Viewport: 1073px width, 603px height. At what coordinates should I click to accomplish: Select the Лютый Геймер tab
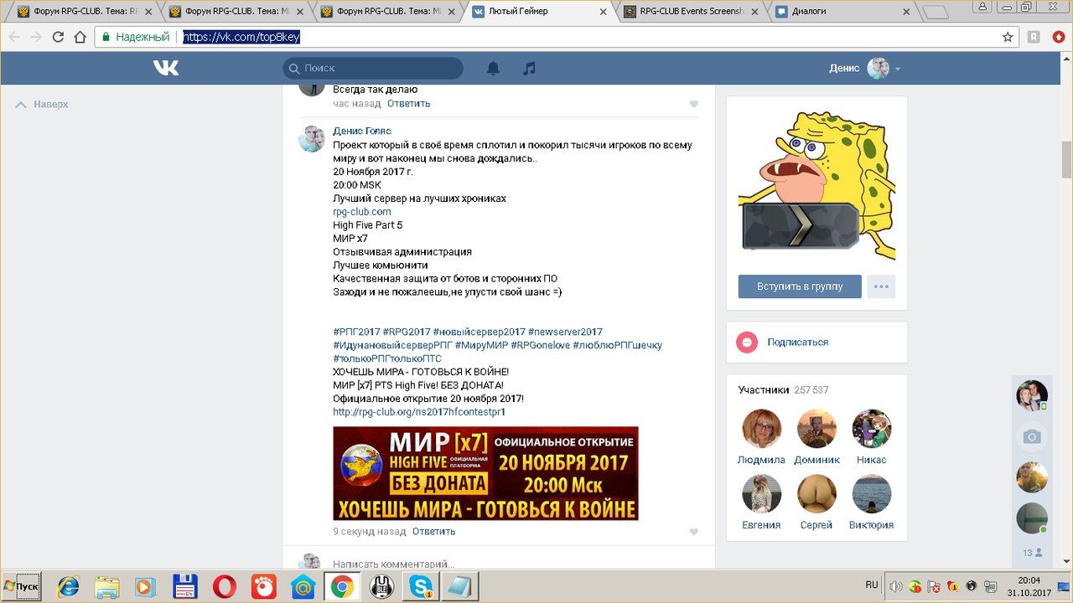[x=540, y=12]
